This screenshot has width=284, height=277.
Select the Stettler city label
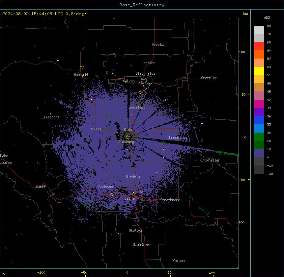209,78
